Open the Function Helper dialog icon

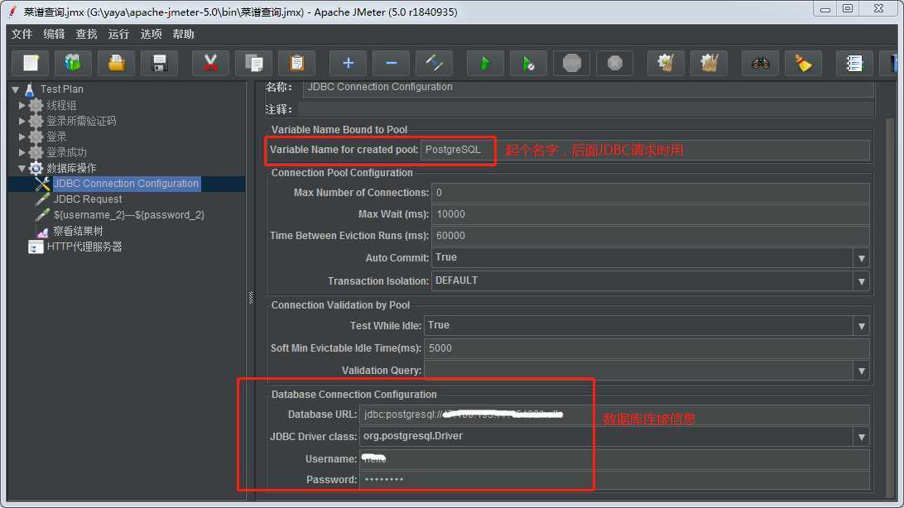(854, 63)
